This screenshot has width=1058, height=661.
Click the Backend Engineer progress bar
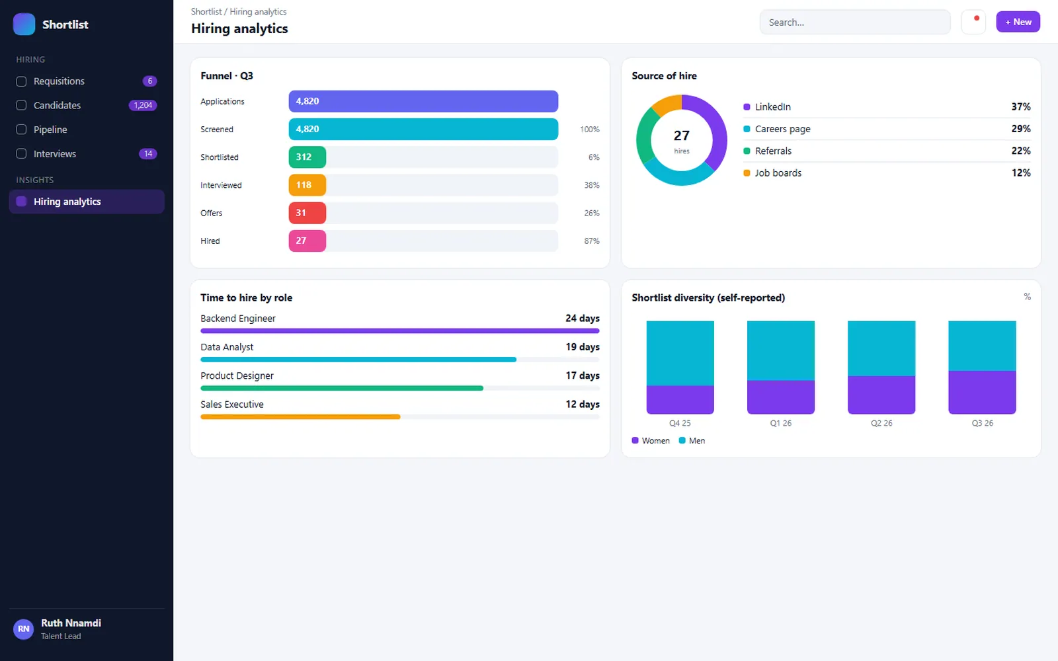(x=400, y=330)
